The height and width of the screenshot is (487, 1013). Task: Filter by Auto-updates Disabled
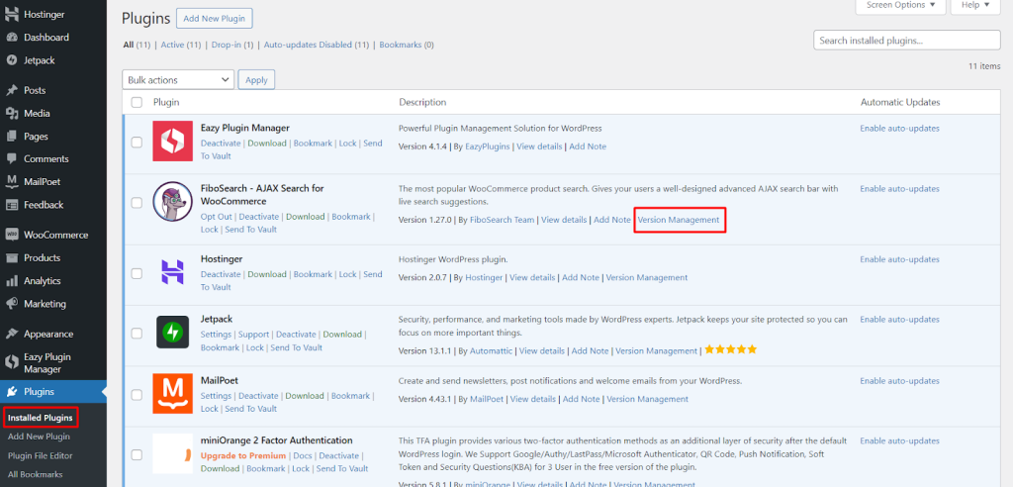click(309, 45)
